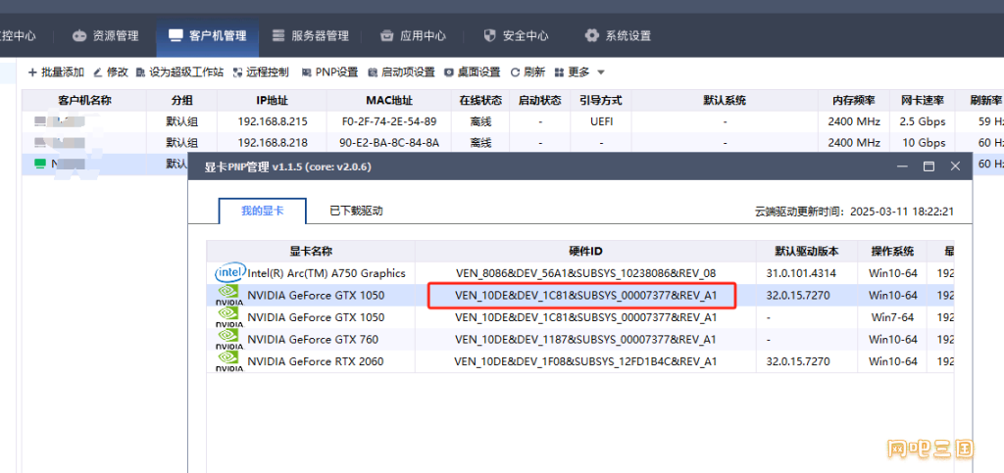Click 在线状态 column header

coord(480,101)
